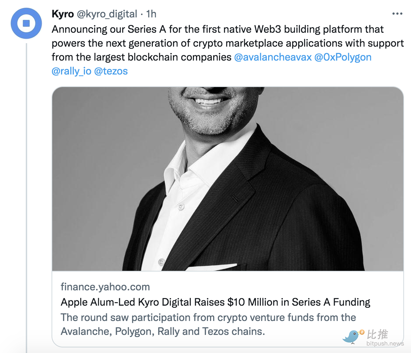Click the black-and-white suit photo preview

coord(227,178)
